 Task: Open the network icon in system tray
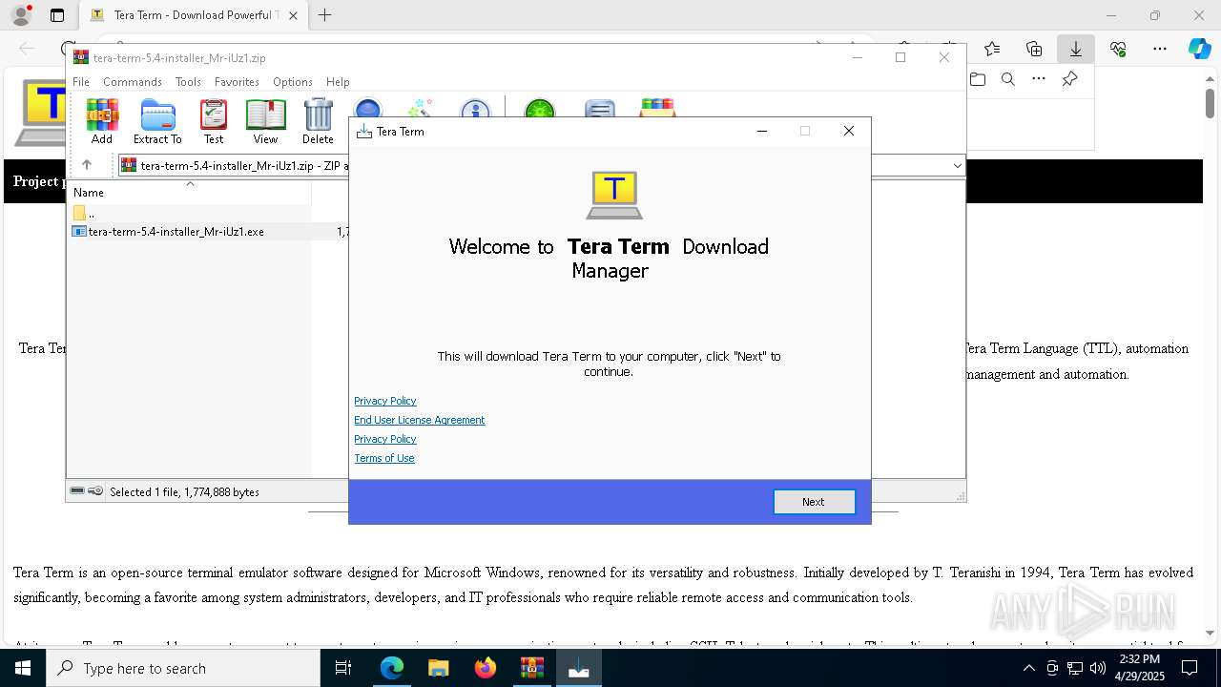tap(1074, 668)
